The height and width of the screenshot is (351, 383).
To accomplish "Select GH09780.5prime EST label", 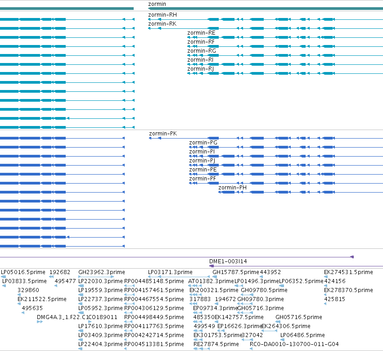I will coord(264,290).
